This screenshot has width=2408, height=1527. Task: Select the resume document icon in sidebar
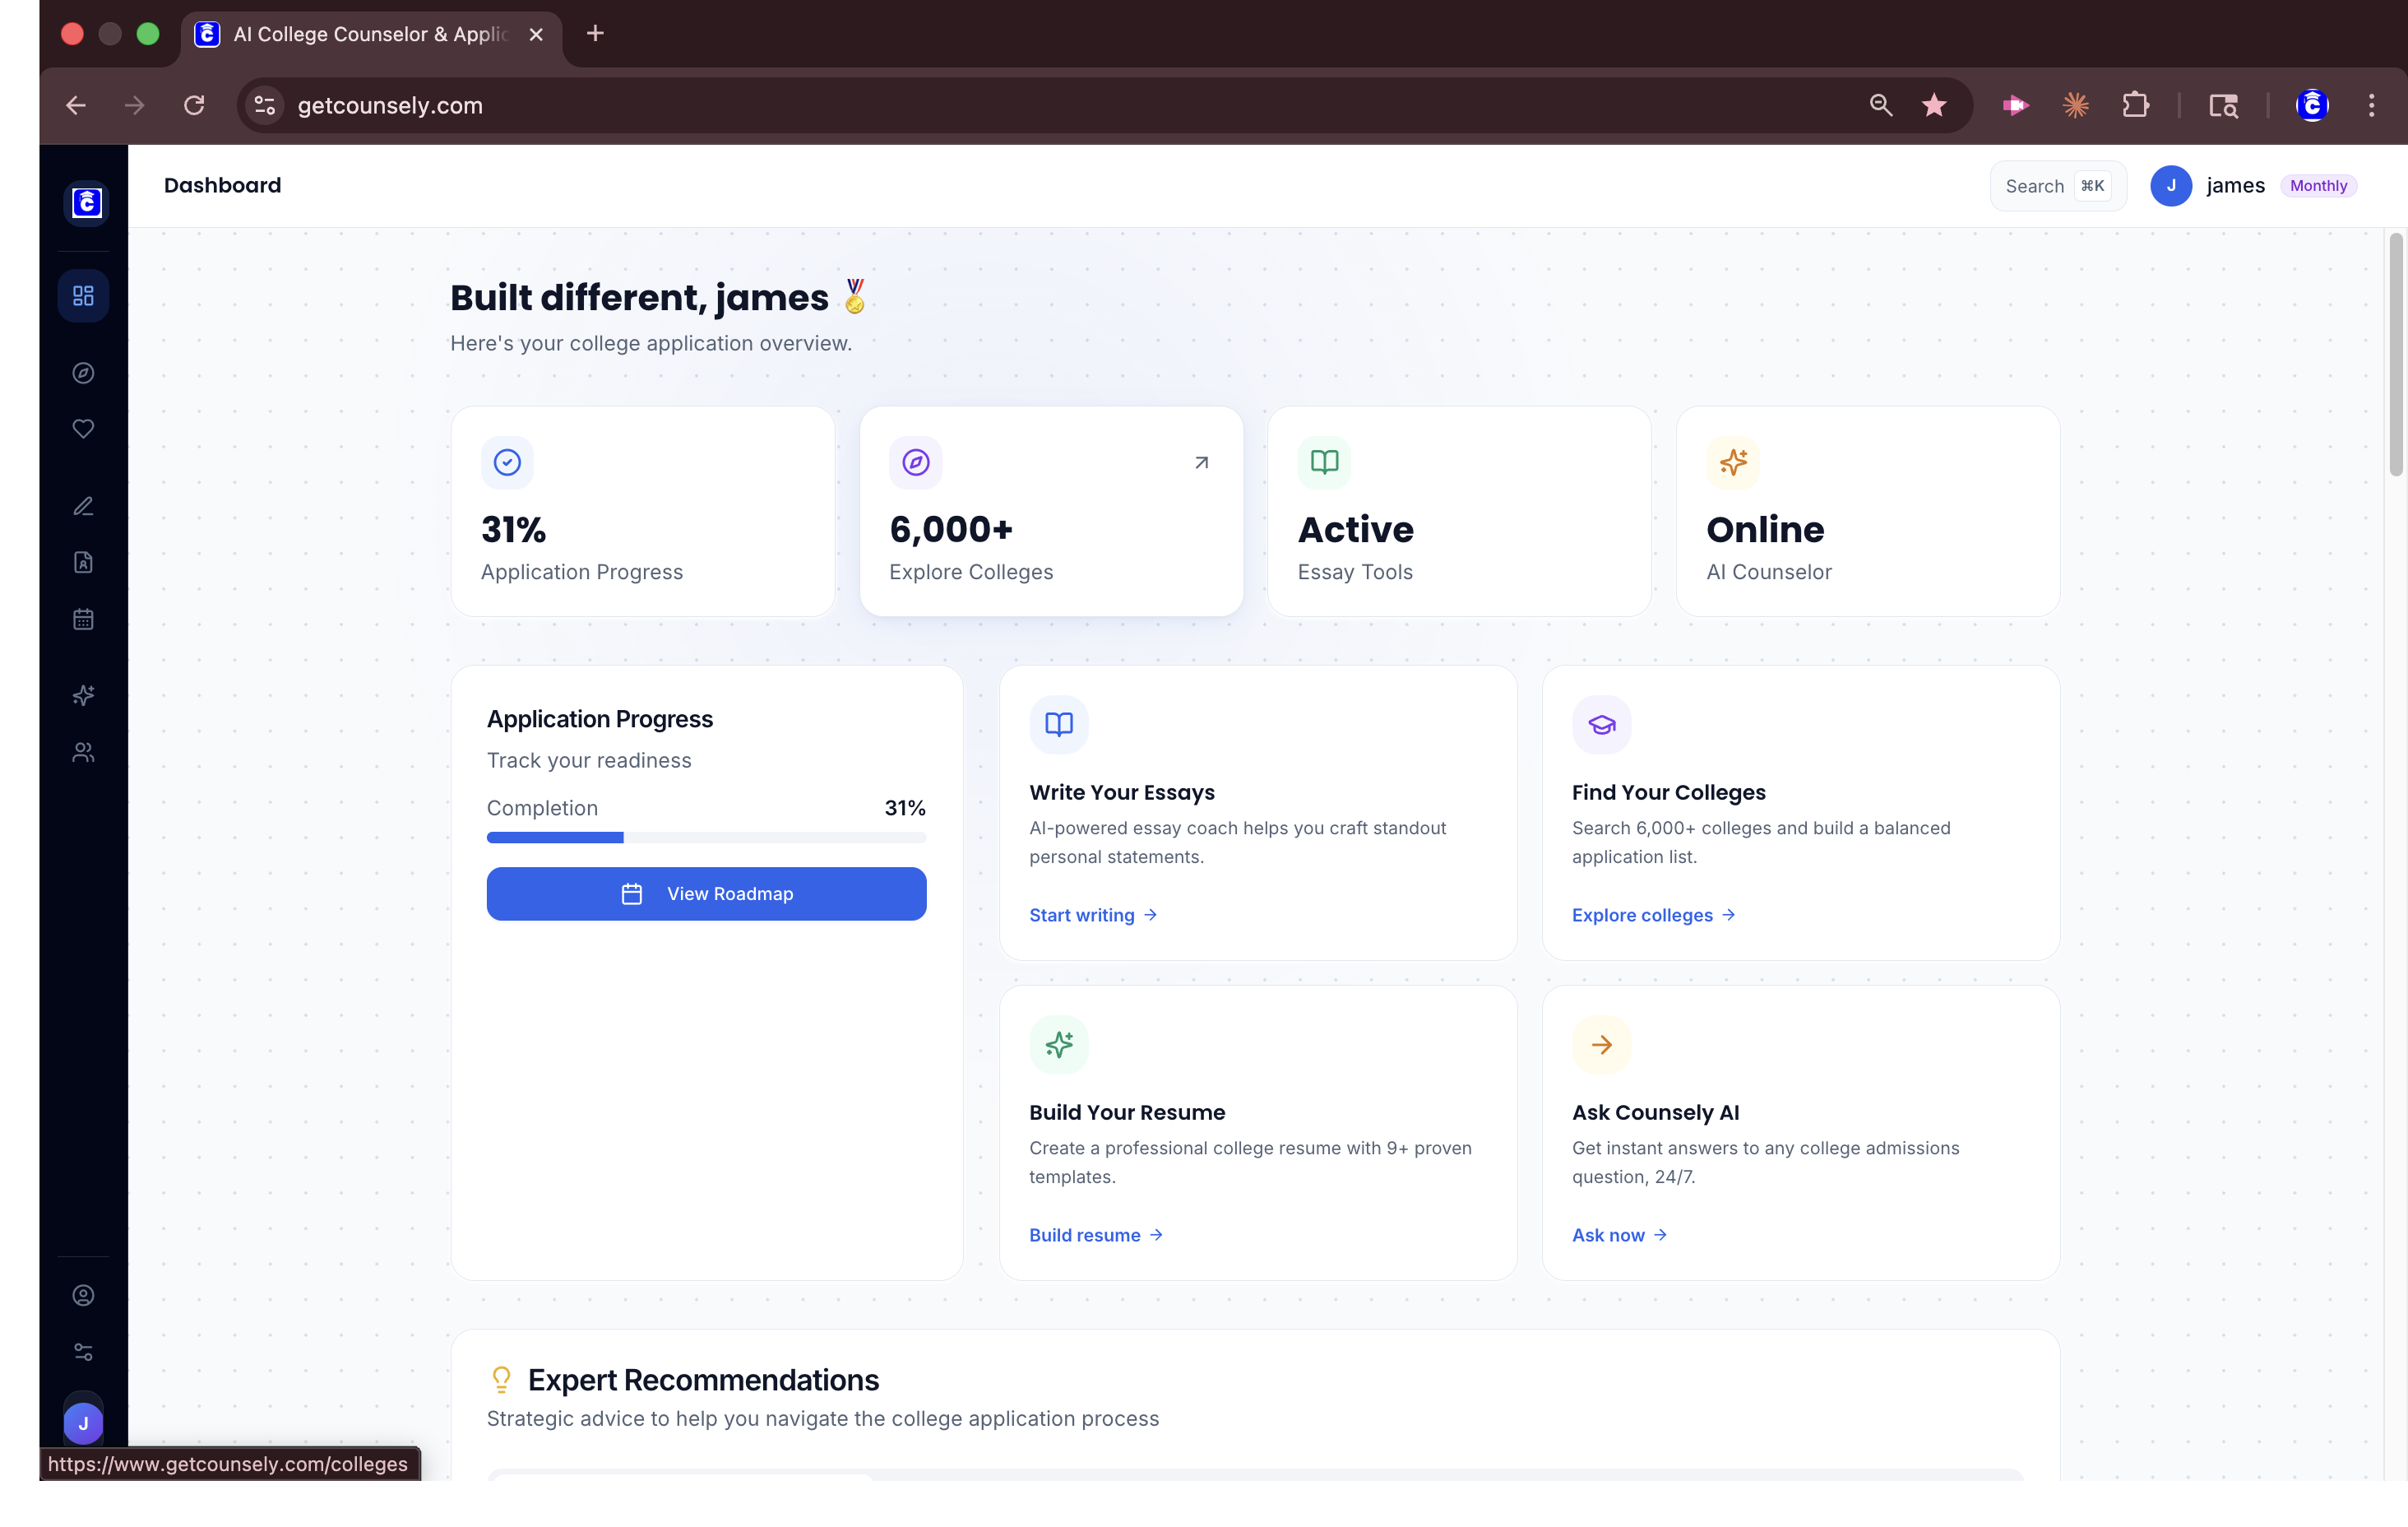pos(84,561)
